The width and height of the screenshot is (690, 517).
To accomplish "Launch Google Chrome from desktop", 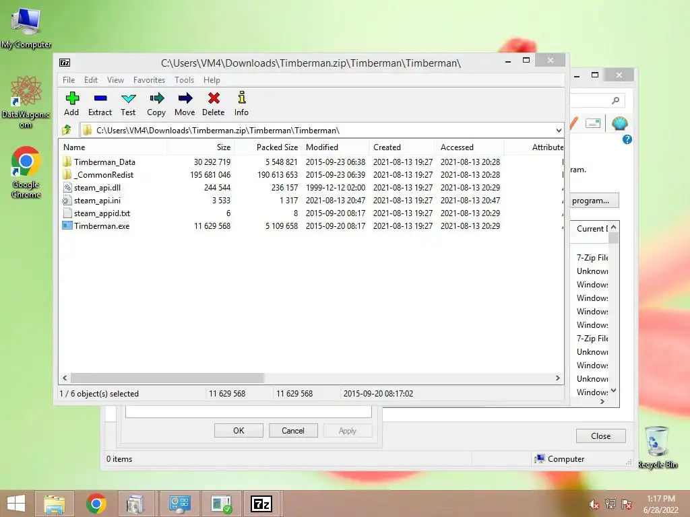I will pos(26,172).
